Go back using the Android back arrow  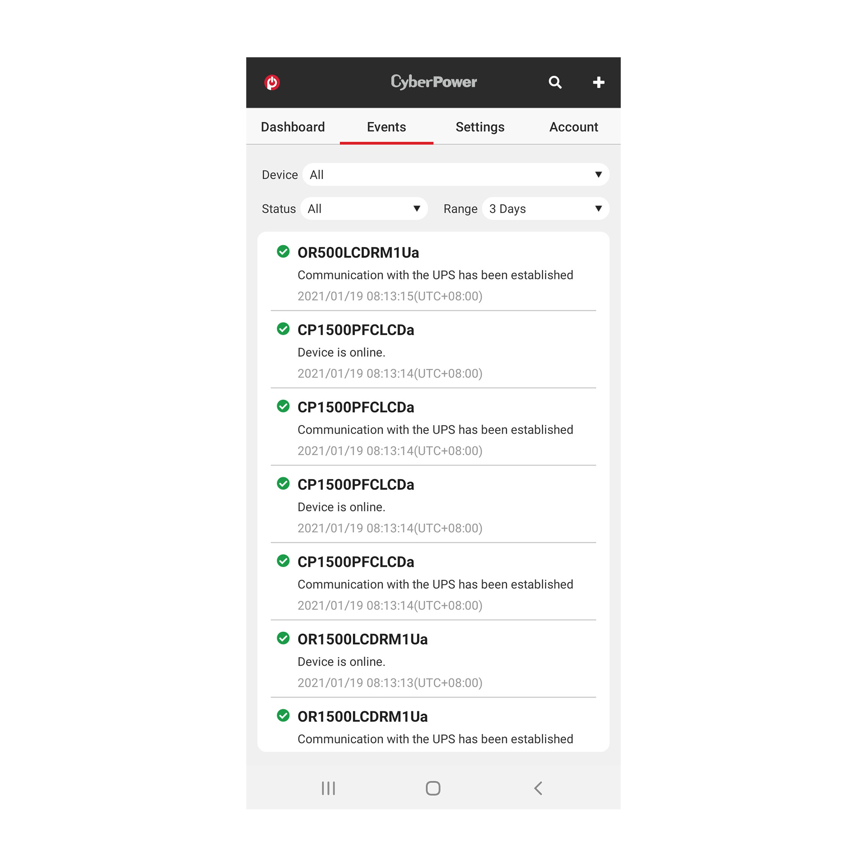tap(538, 788)
